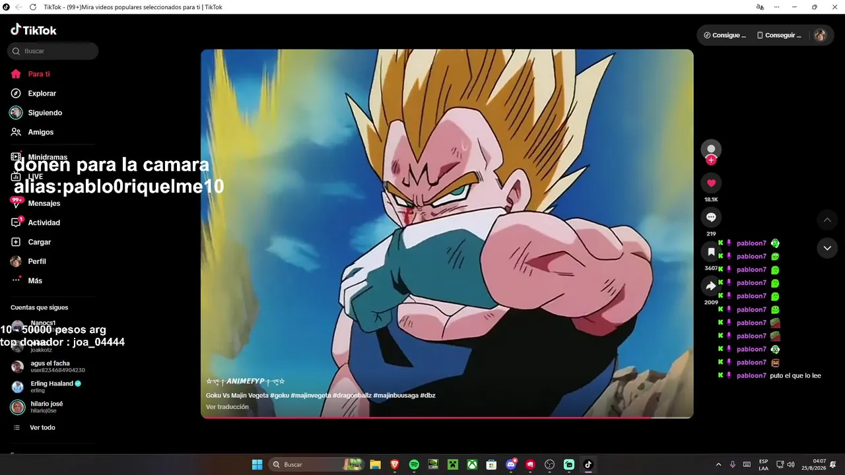845x475 pixels.
Task: Click the Cargar upload icon
Action: pos(16,242)
